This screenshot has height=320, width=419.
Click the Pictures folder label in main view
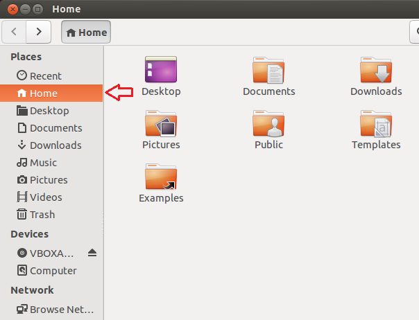pyautogui.click(x=161, y=145)
